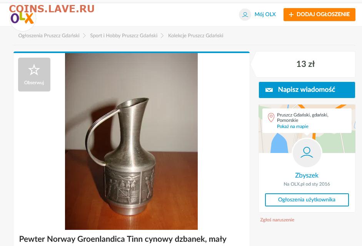Open Kolekcje Pruszcz Gdański breadcrumb
The width and height of the screenshot is (362, 246).
click(x=195, y=35)
